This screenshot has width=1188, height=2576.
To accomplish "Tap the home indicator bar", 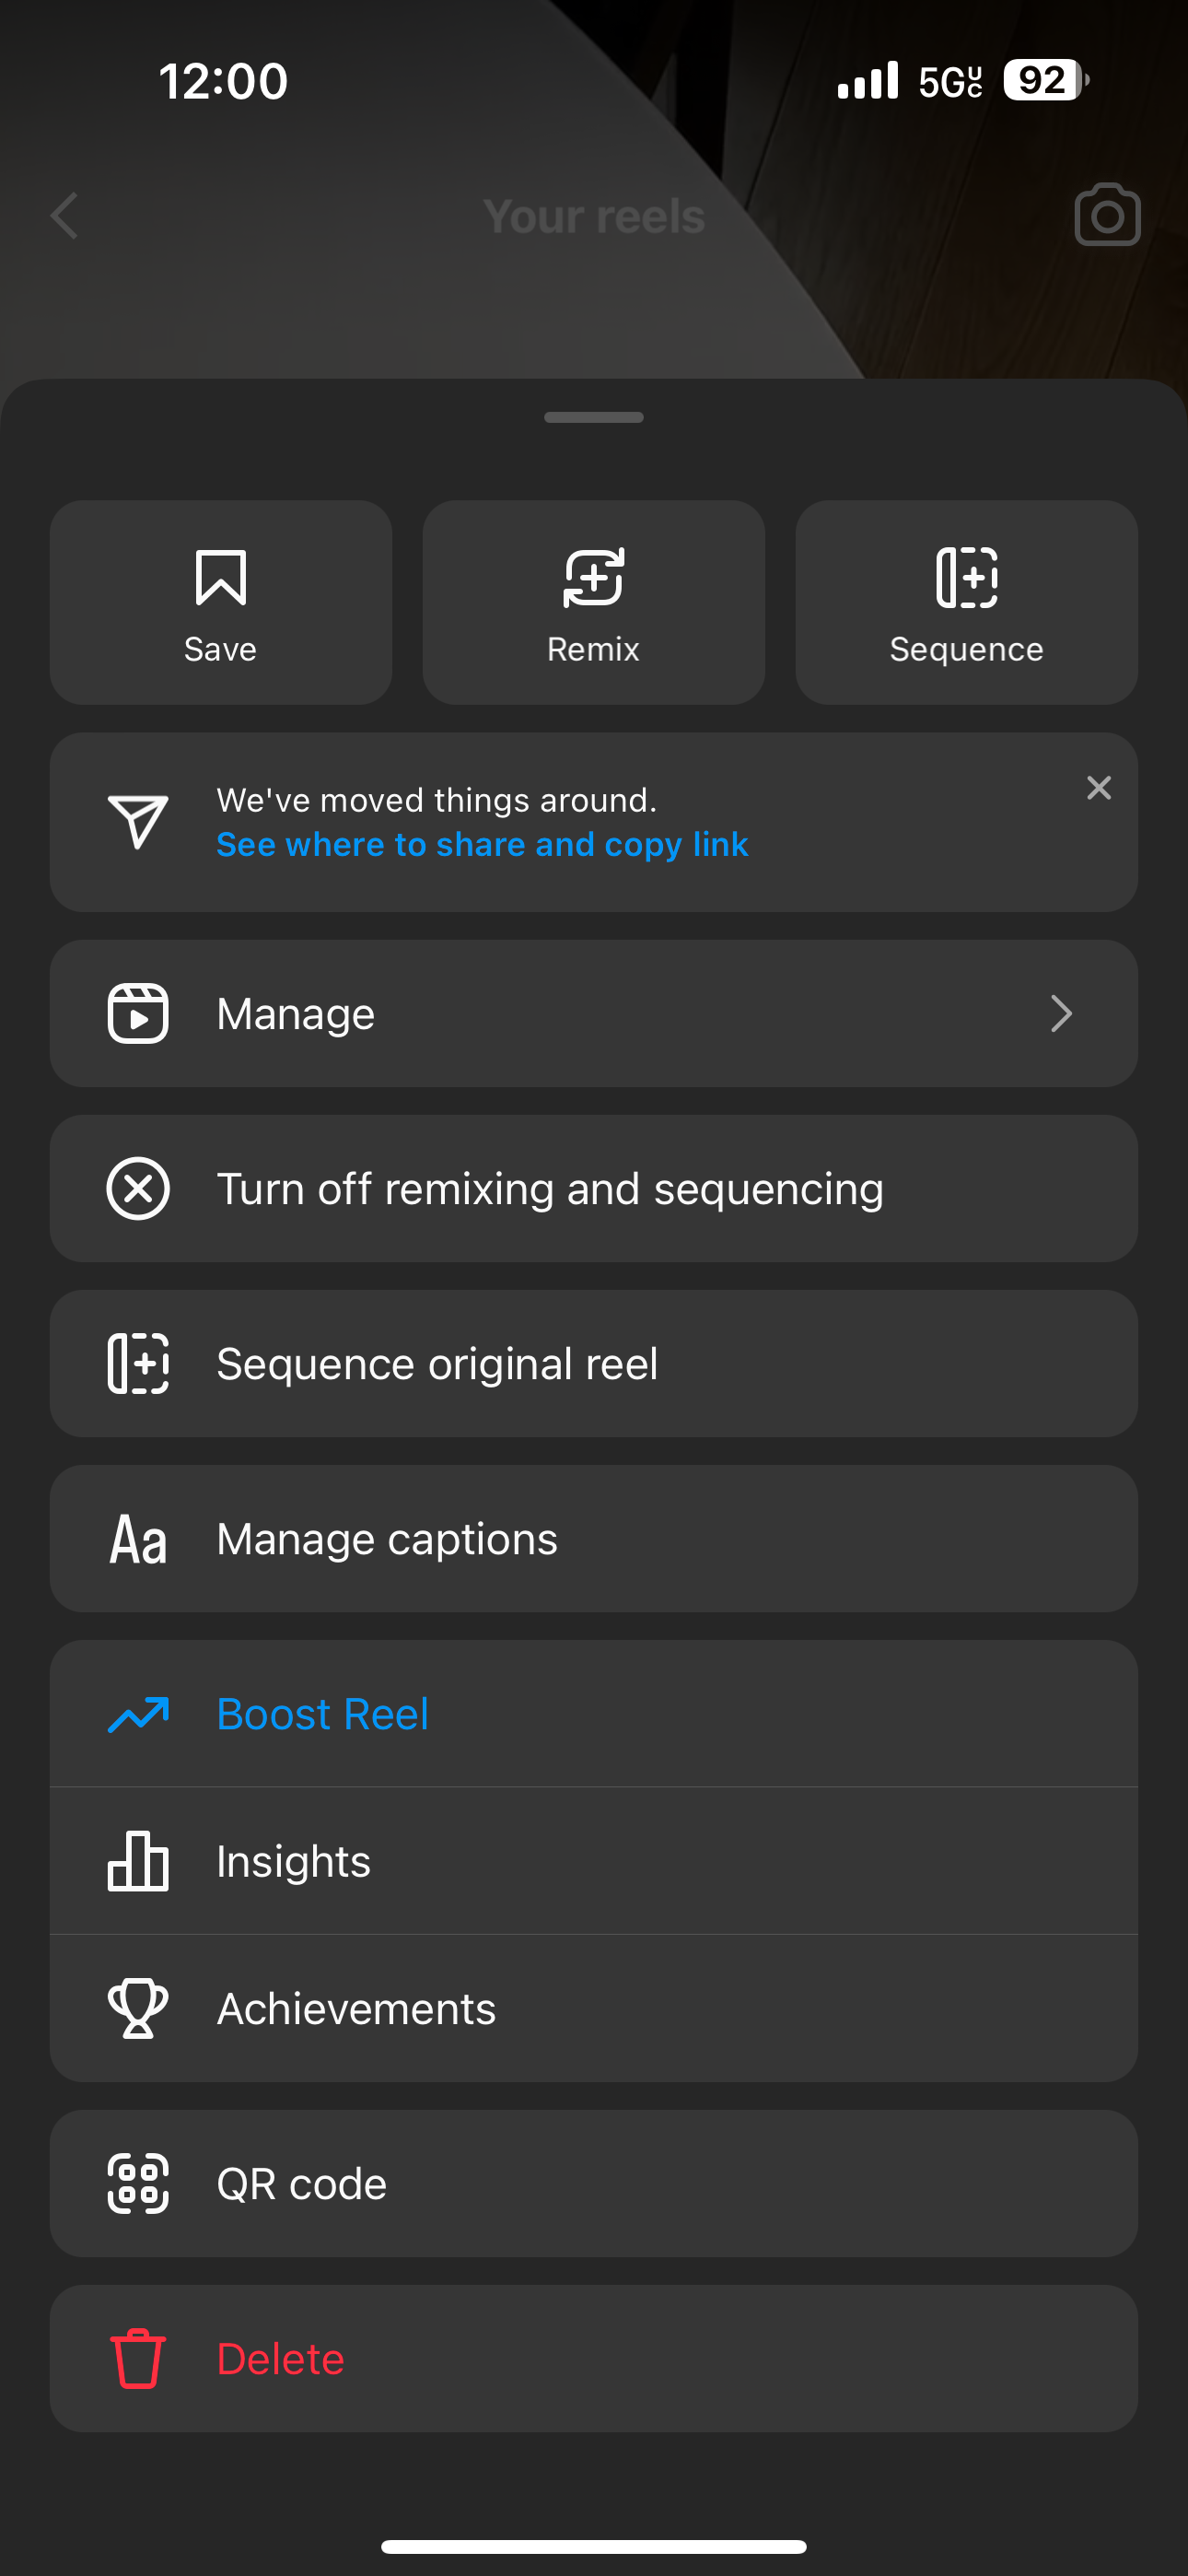I will tap(594, 2546).
